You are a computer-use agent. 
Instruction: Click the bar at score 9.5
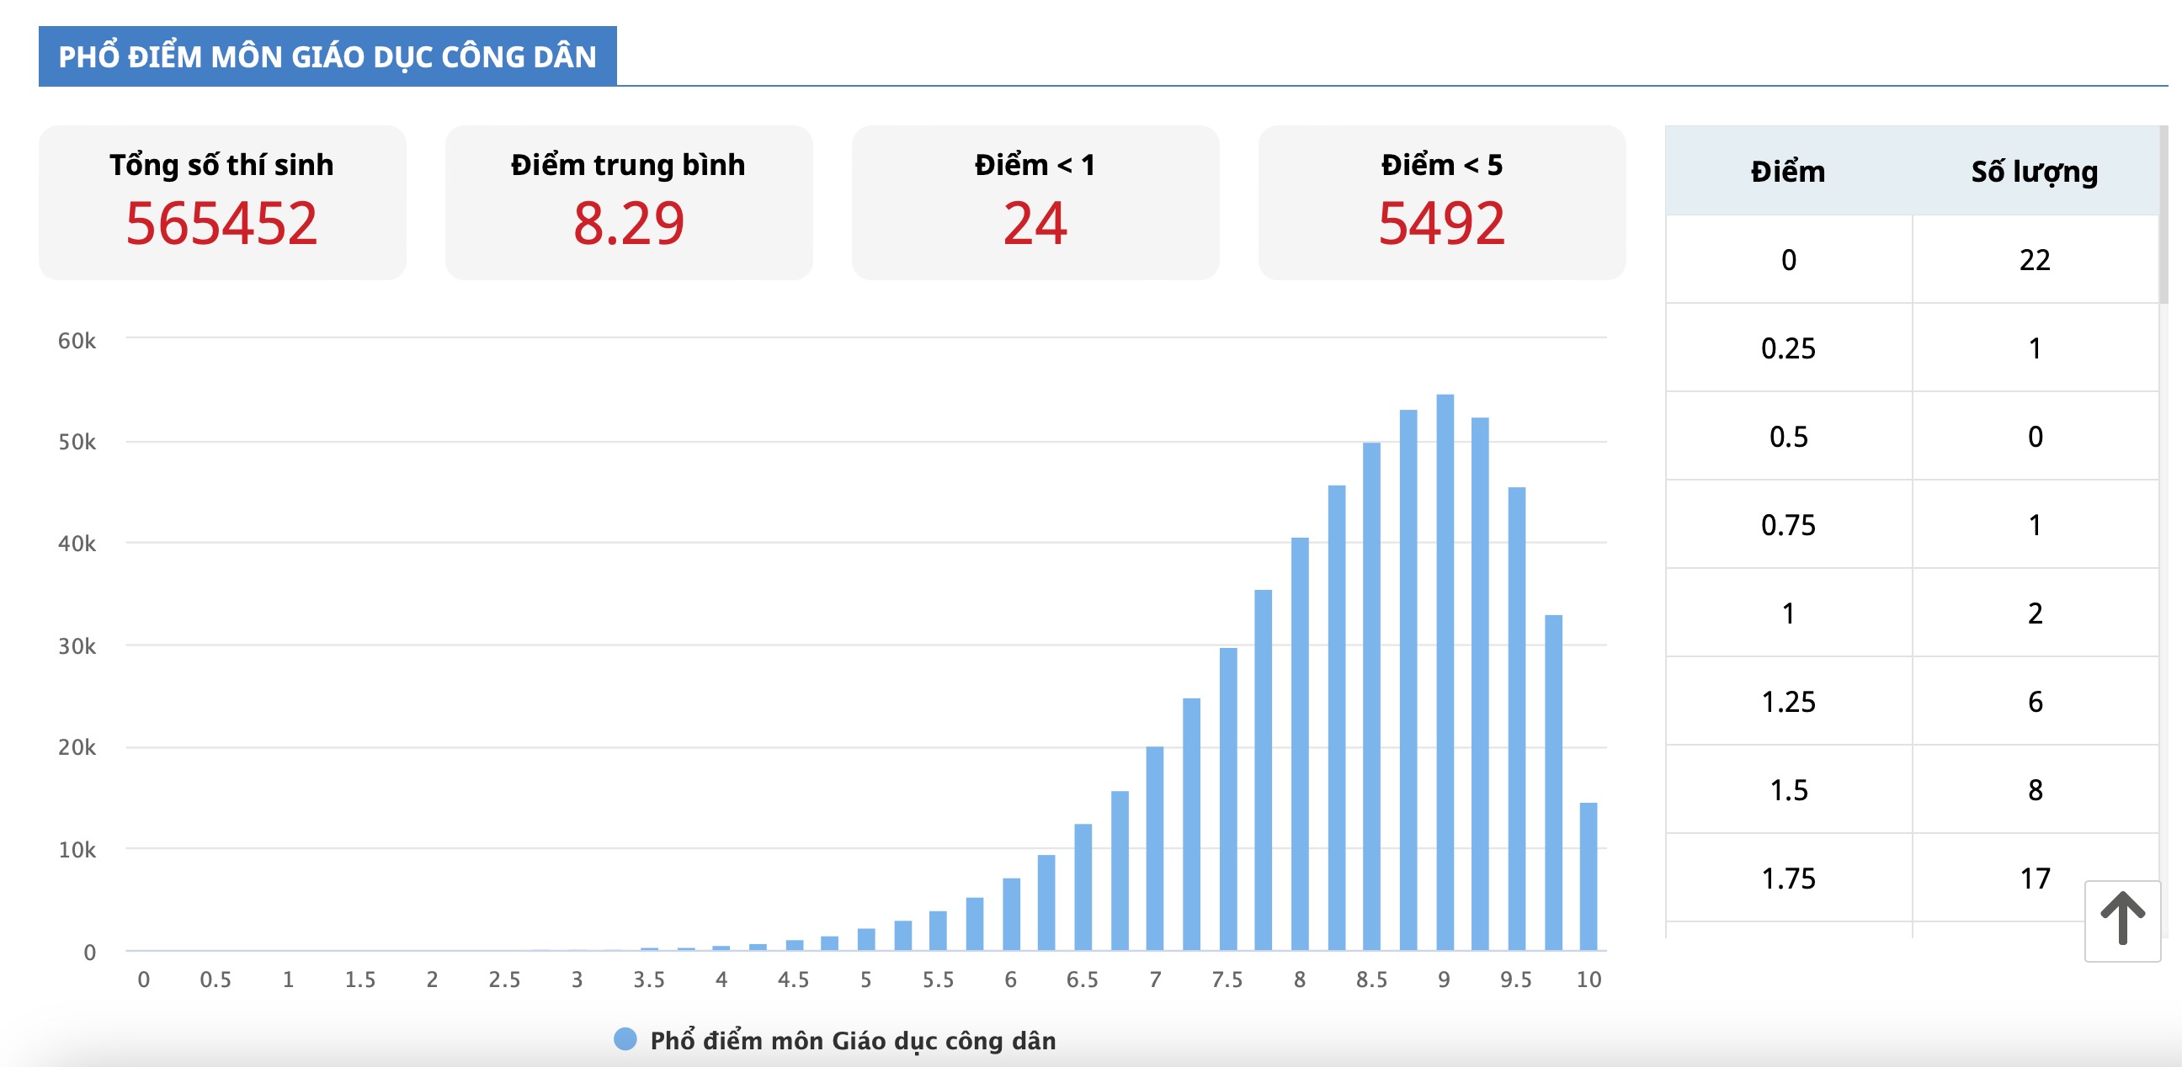pyautogui.click(x=1517, y=719)
